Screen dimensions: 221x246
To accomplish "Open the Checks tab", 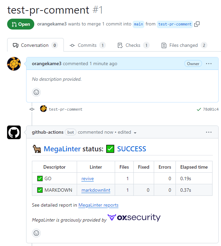I will 133,45.
